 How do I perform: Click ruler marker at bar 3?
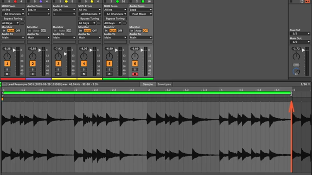click(x=148, y=90)
